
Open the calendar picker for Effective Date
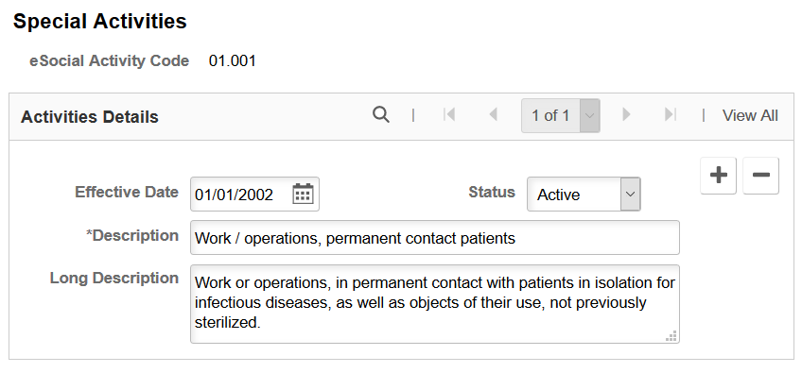coord(303,195)
